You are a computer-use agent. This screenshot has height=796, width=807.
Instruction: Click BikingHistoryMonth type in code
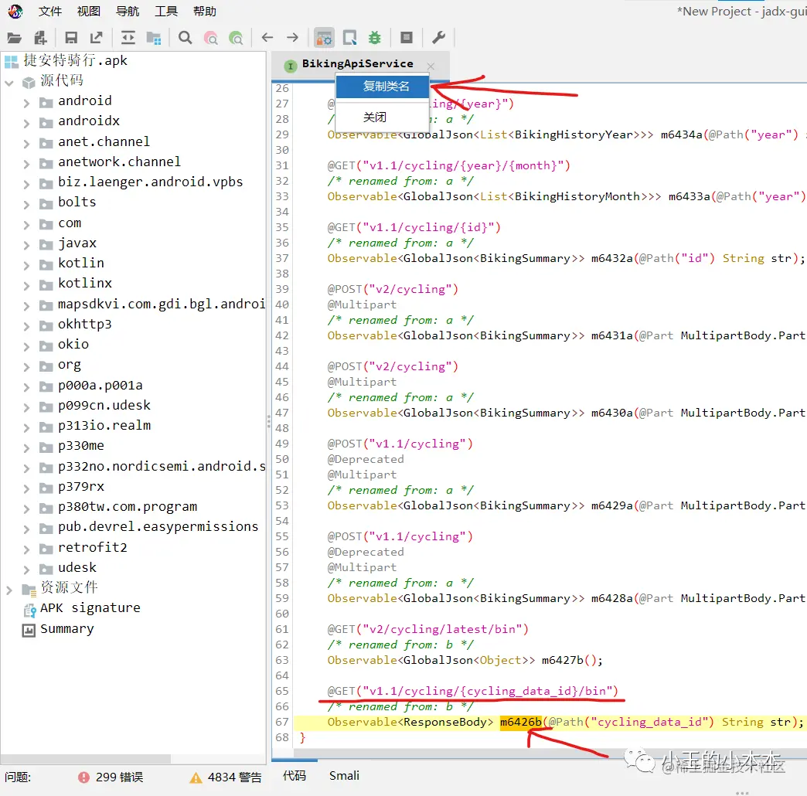(577, 196)
